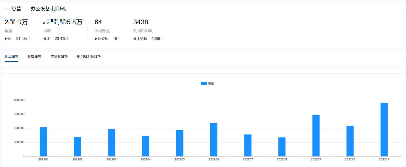This screenshot has width=406, height=167.
Task: Click the 店铺数量 value 64
Action: coord(98,22)
